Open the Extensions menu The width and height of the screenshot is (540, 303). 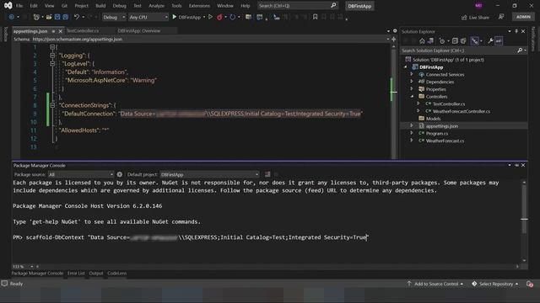point(199,6)
